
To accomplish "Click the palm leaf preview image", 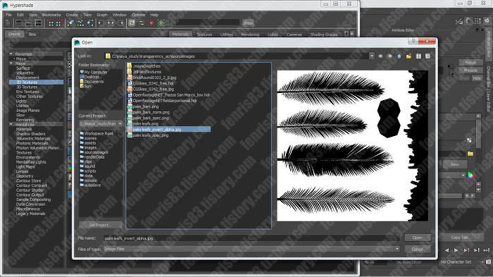I will pos(352,145).
